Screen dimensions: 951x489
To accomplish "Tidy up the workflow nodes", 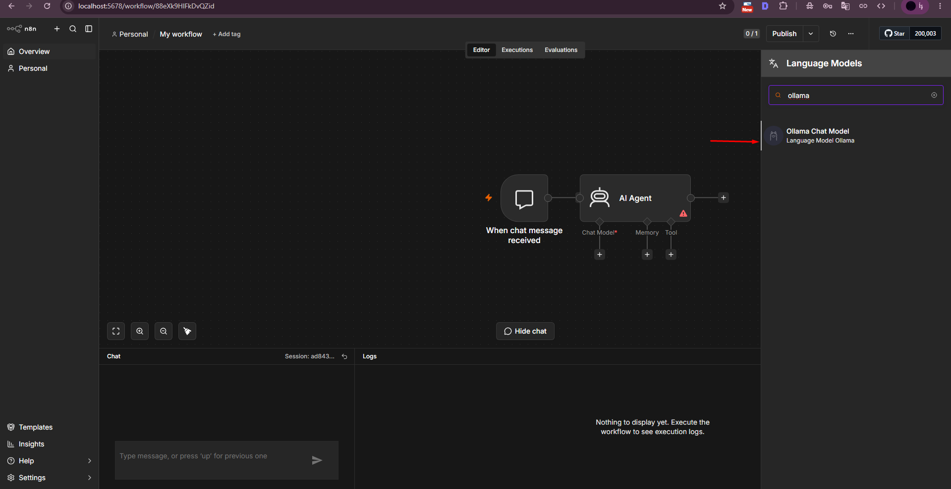I will point(187,331).
